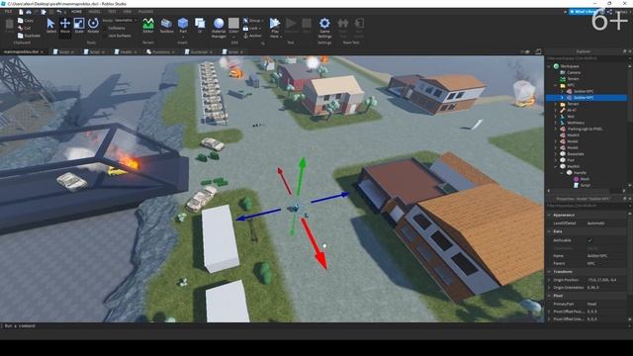Click the green Y-axis move arrow in viewport

click(301, 176)
